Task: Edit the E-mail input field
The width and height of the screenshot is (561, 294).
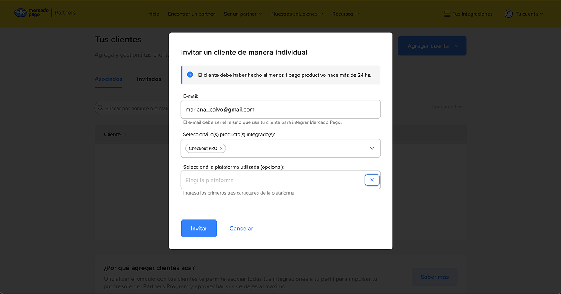Action: coord(280,109)
